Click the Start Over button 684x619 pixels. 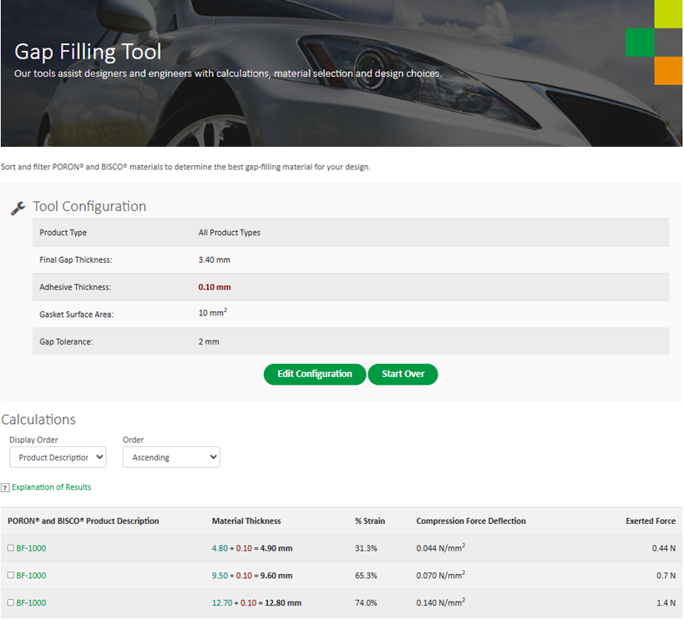coord(403,374)
